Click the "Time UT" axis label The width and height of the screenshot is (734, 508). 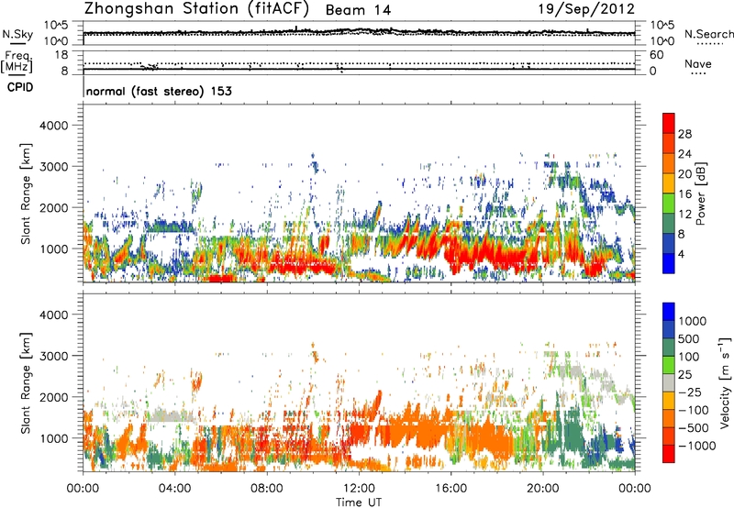(359, 502)
